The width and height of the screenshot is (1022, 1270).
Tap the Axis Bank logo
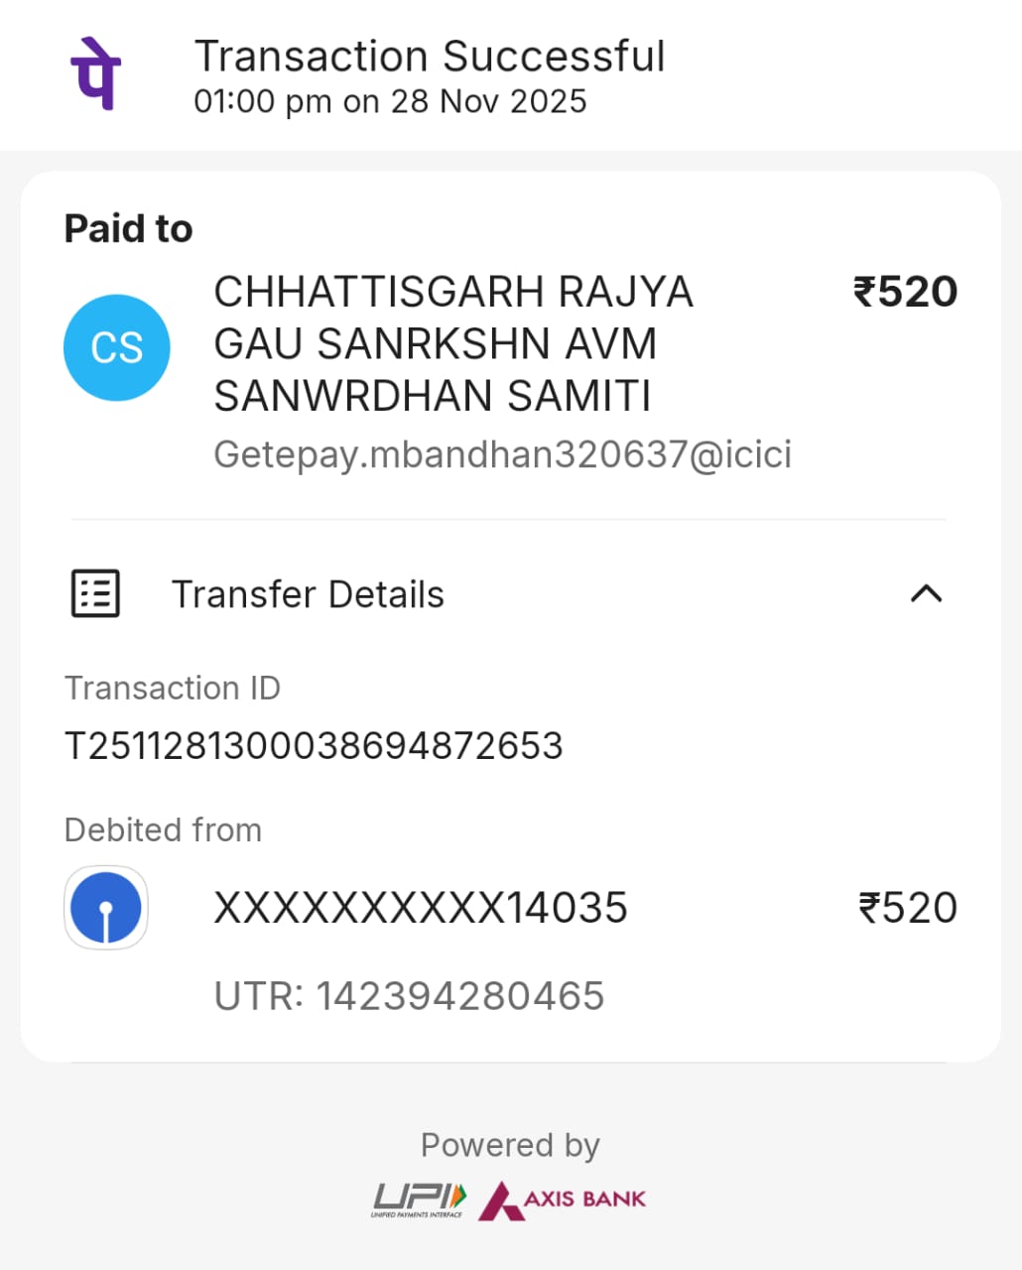[x=563, y=1200]
